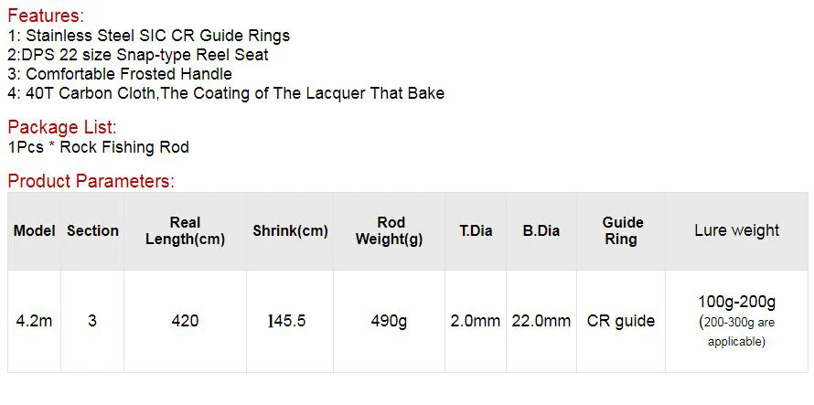This screenshot has width=814, height=405.
Task: Click the Features heading
Action: click(x=46, y=16)
